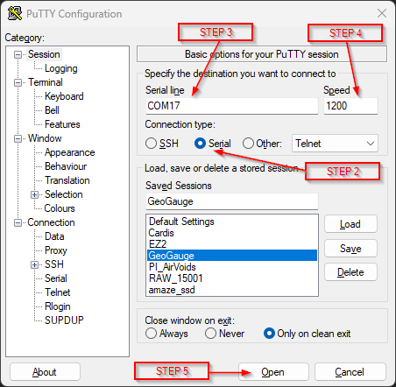396x387 pixels.
Task: Click the Load button
Action: 350,224
